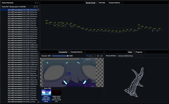169x104 pixels.
Task: Collapse the Zoom 34% attachments section
Action: point(42,88)
